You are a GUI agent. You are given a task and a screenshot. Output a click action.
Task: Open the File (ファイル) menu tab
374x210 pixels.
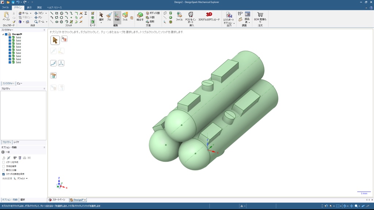[5, 8]
